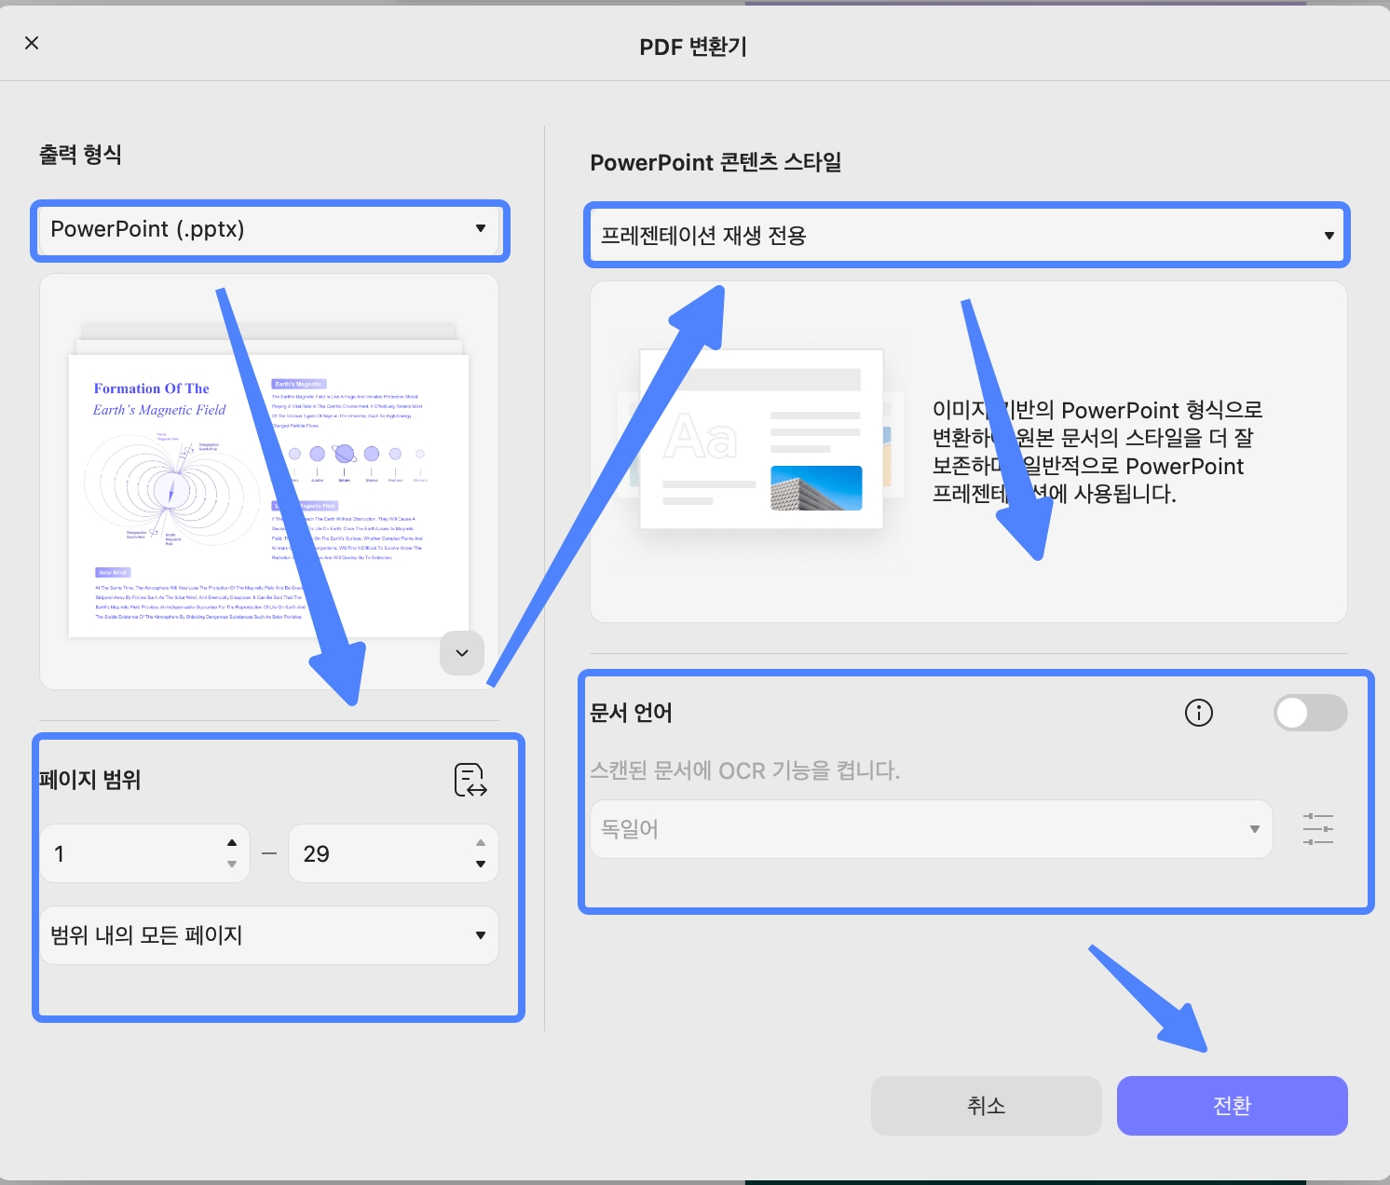This screenshot has width=1390, height=1185.
Task: Click the 전환 button to convert
Action: click(x=1233, y=1106)
